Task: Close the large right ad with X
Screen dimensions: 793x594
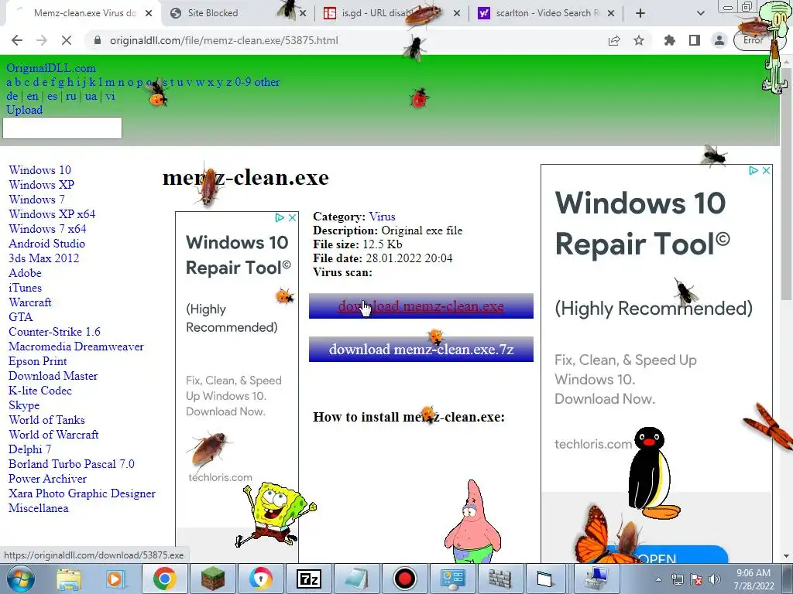Action: [766, 171]
